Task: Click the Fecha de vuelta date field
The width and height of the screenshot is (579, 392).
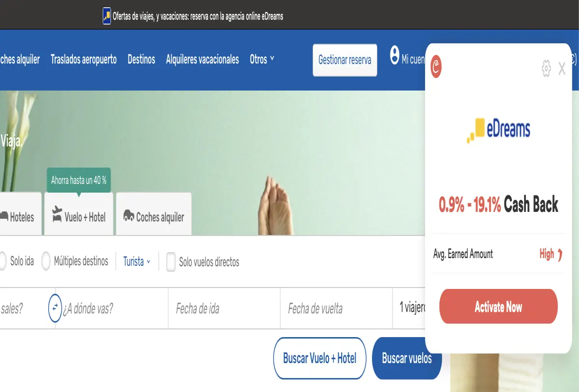Action: click(336, 308)
